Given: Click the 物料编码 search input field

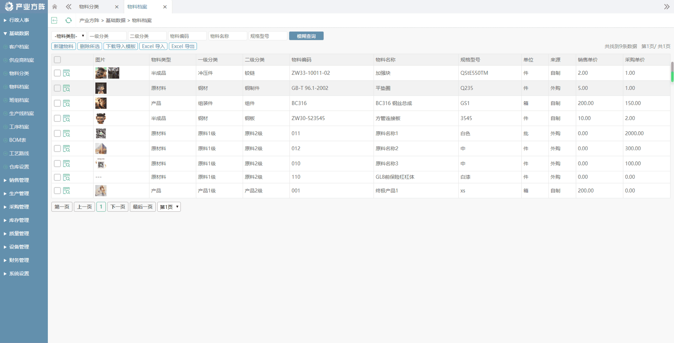Looking at the screenshot, I should coord(187,36).
